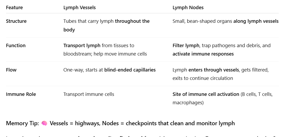
Task: Click bold phrase 'Filter lymph'
Action: click(186, 46)
